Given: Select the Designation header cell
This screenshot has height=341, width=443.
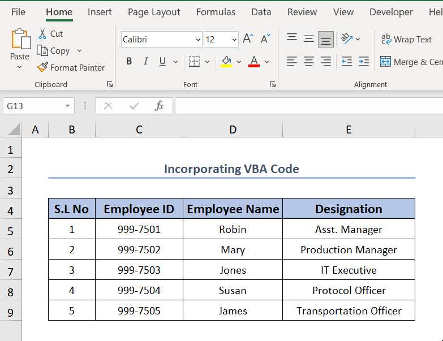Looking at the screenshot, I should pos(349,209).
